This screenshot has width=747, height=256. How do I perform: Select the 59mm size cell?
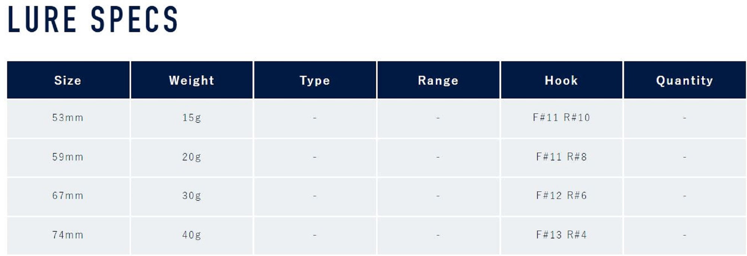(68, 157)
